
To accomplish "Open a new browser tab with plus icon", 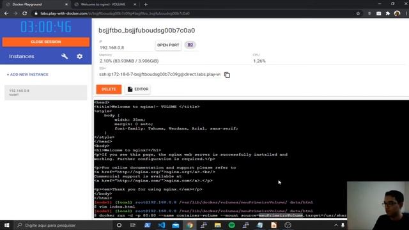I will (x=146, y=4).
